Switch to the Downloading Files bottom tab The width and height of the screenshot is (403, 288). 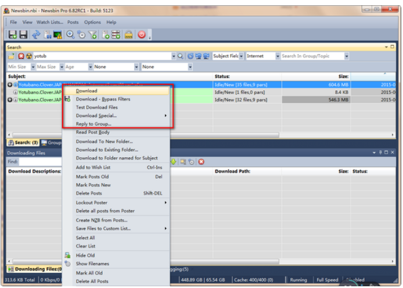click(35, 269)
